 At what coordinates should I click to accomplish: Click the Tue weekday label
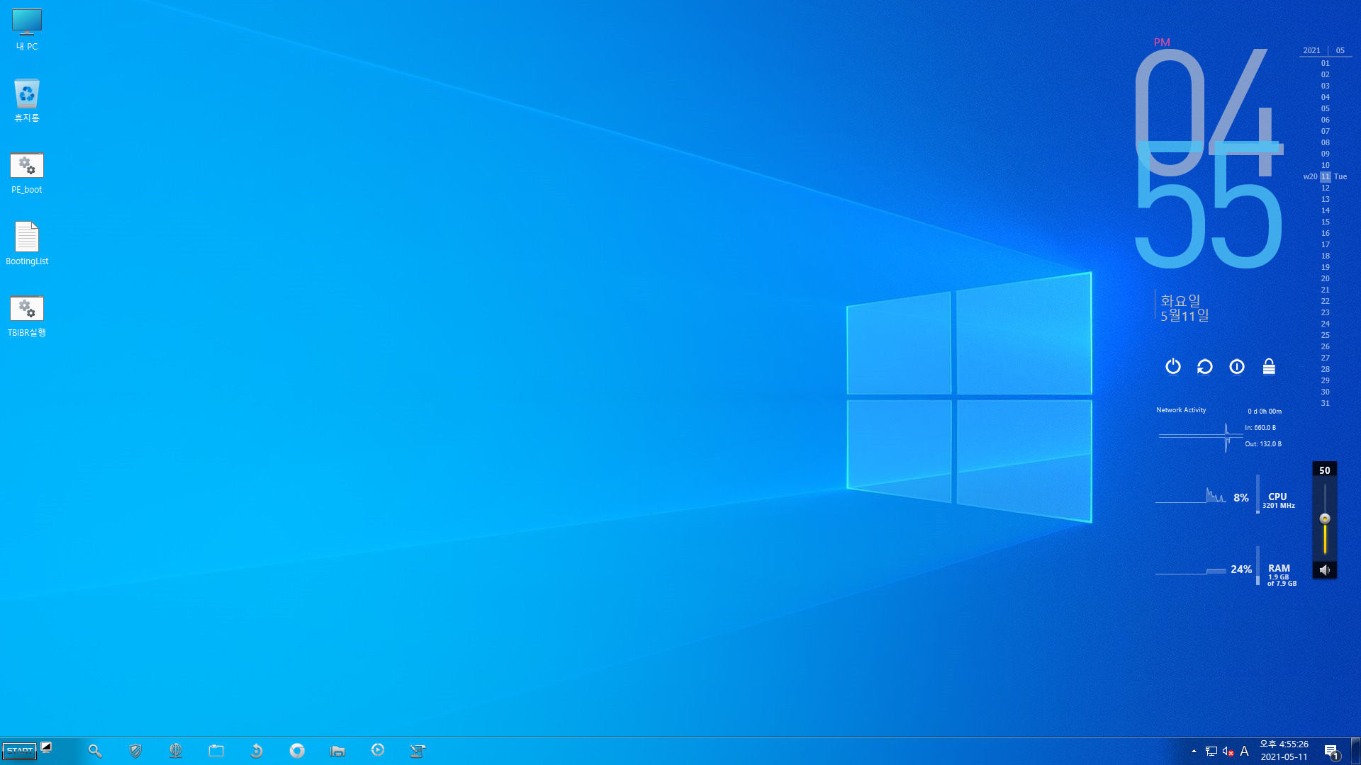(1340, 176)
